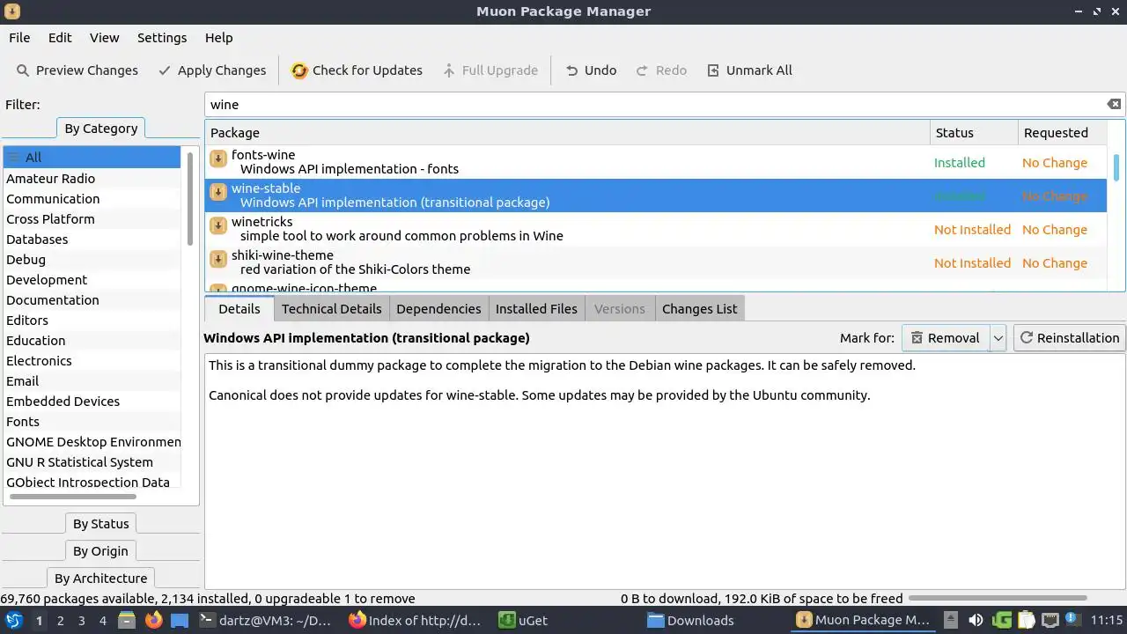
Task: Select Amateur Radio category
Action: point(92,179)
